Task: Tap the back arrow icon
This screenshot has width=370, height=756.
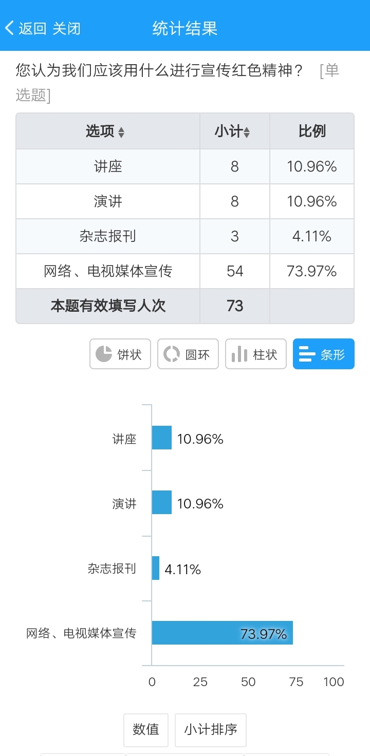Action: (10, 28)
